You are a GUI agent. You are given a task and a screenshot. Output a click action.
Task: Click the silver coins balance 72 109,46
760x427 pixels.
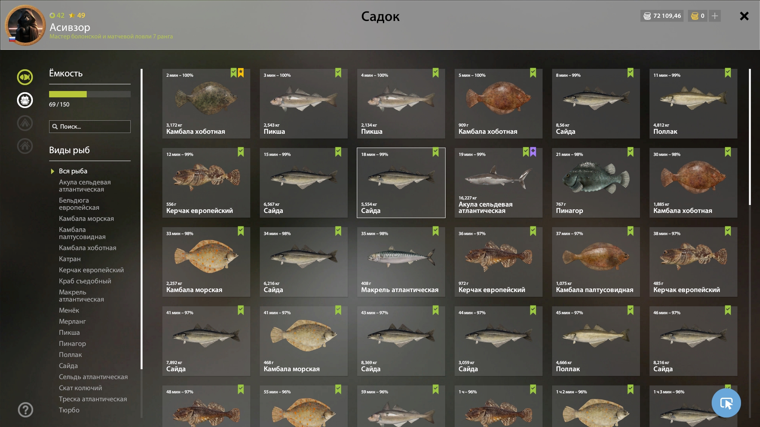click(662, 16)
